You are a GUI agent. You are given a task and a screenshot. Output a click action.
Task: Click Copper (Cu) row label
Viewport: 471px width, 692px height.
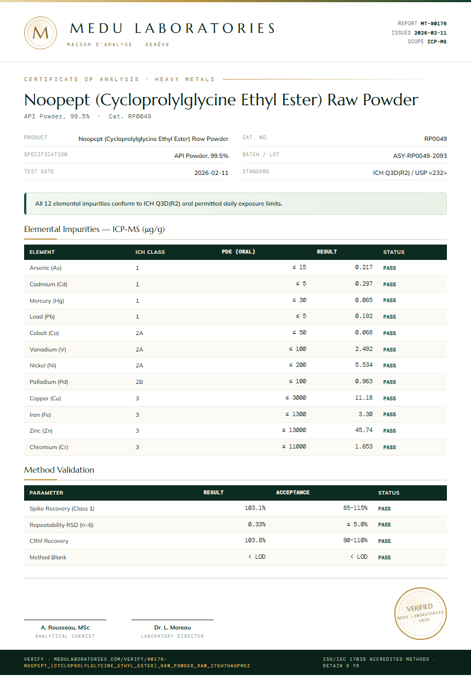tap(45, 398)
